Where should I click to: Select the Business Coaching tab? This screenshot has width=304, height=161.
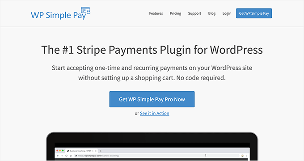coord(82,151)
